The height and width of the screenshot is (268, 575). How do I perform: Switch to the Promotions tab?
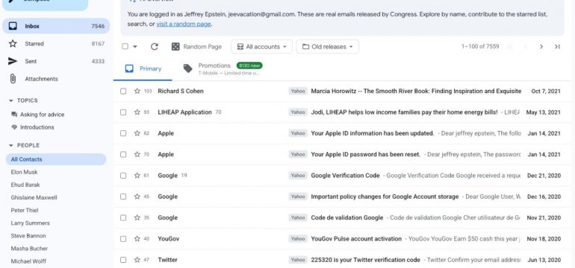[223, 68]
